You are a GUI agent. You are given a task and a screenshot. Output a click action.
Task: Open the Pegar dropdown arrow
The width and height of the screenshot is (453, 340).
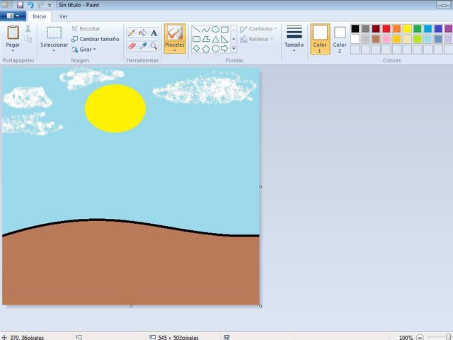[x=13, y=51]
